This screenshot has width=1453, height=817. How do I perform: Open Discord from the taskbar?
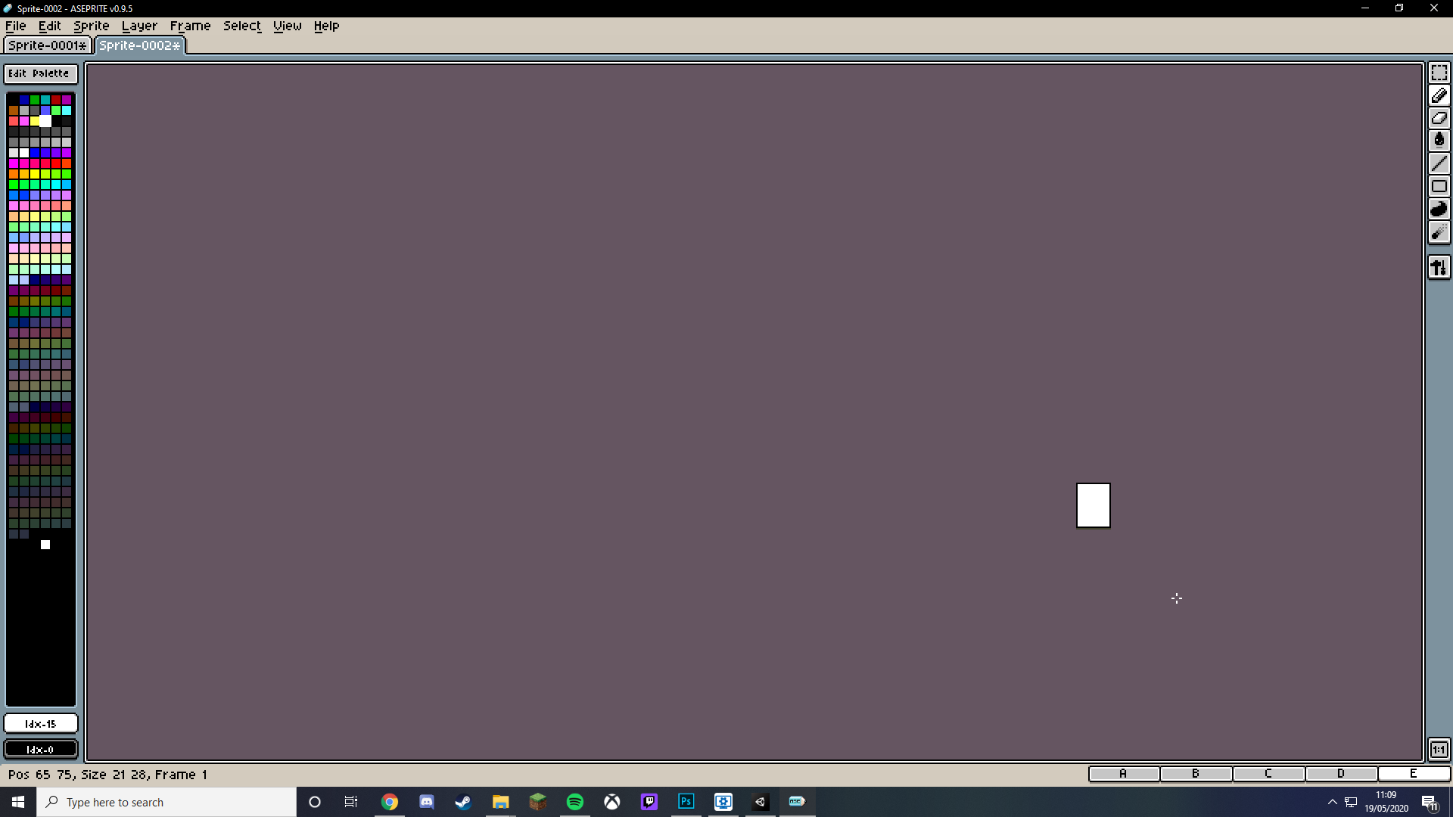click(427, 802)
